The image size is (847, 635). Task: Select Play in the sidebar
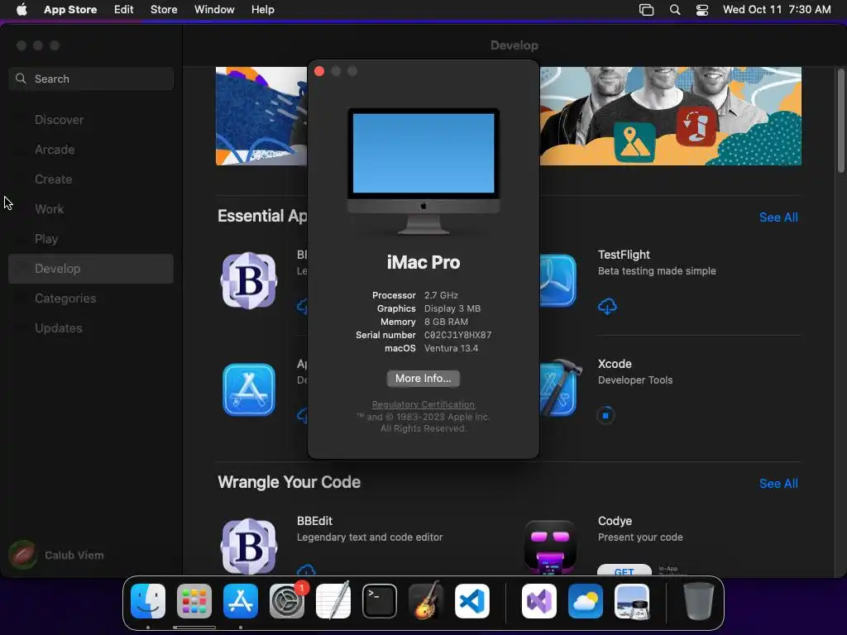click(91, 239)
